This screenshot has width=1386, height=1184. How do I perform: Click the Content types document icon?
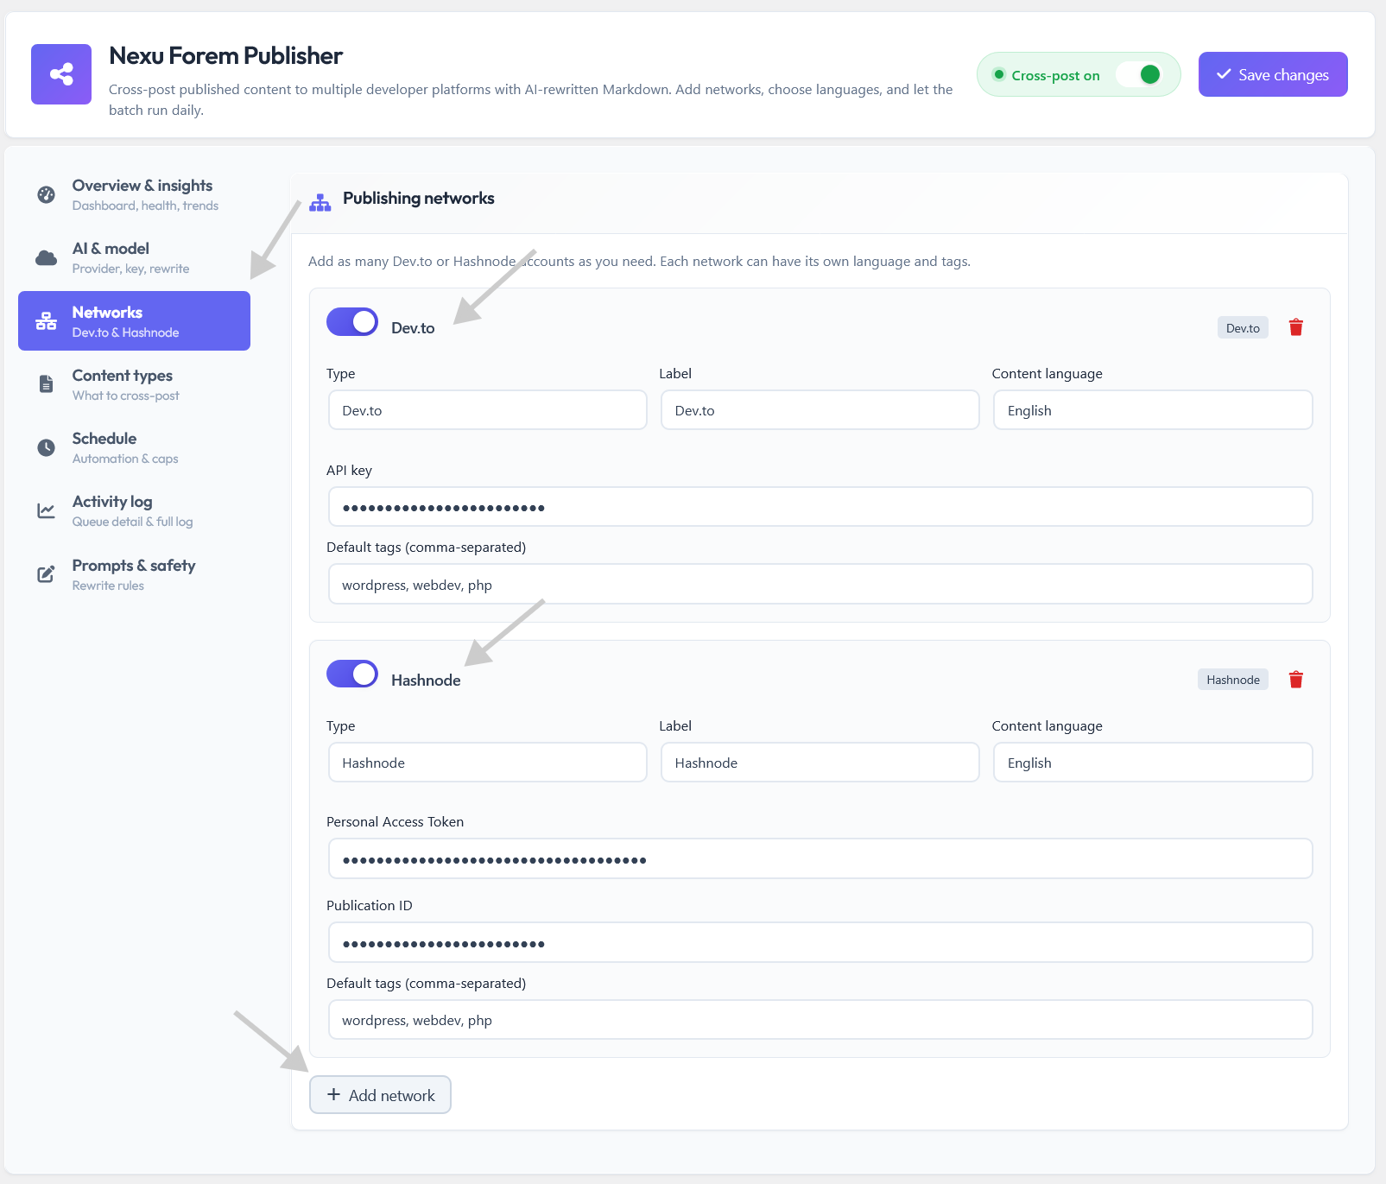[x=47, y=383]
